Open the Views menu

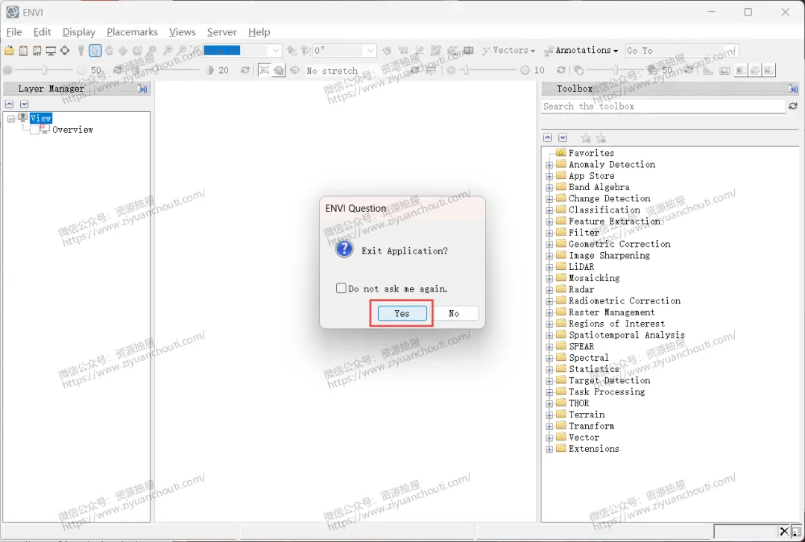pyautogui.click(x=183, y=32)
